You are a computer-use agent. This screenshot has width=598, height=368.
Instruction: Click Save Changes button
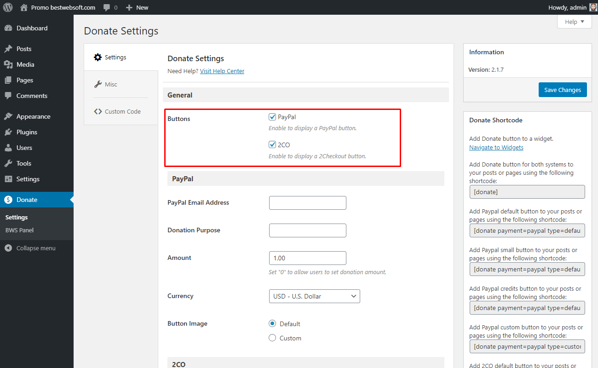[x=563, y=90]
